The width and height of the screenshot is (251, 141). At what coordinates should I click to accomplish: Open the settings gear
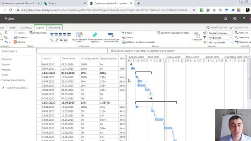pyautogui.click(x=235, y=19)
